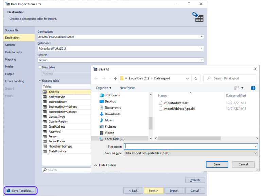This screenshot has width=261, height=196.
Task: Click Cancel in the Data Import wizard
Action: point(195,191)
